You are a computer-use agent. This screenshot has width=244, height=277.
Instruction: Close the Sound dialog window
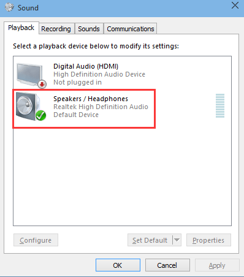point(235,6)
